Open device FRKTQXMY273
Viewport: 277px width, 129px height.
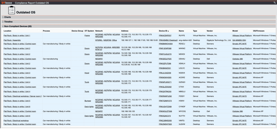(x=165, y=101)
